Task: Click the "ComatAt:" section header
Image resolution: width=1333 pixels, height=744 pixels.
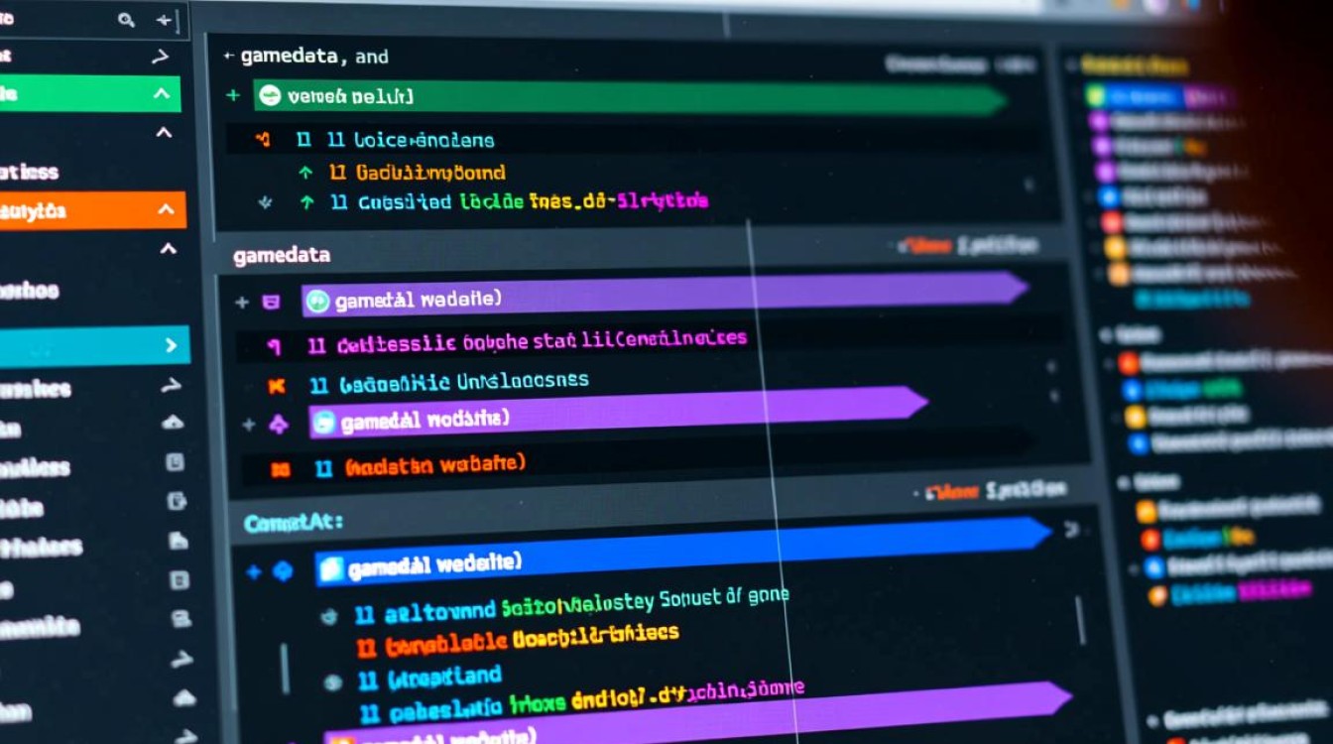Action: tap(294, 523)
